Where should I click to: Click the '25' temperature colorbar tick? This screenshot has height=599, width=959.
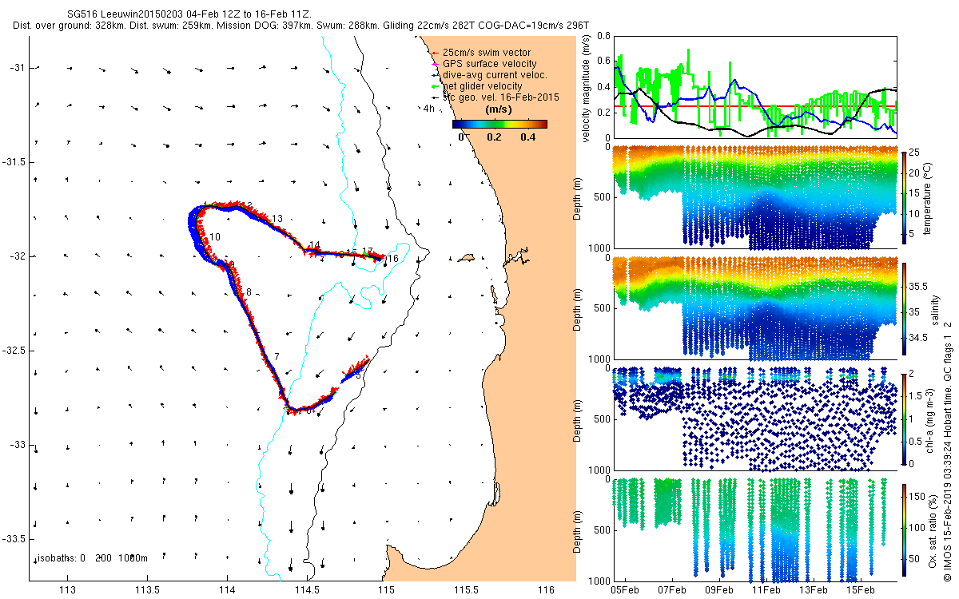point(916,152)
